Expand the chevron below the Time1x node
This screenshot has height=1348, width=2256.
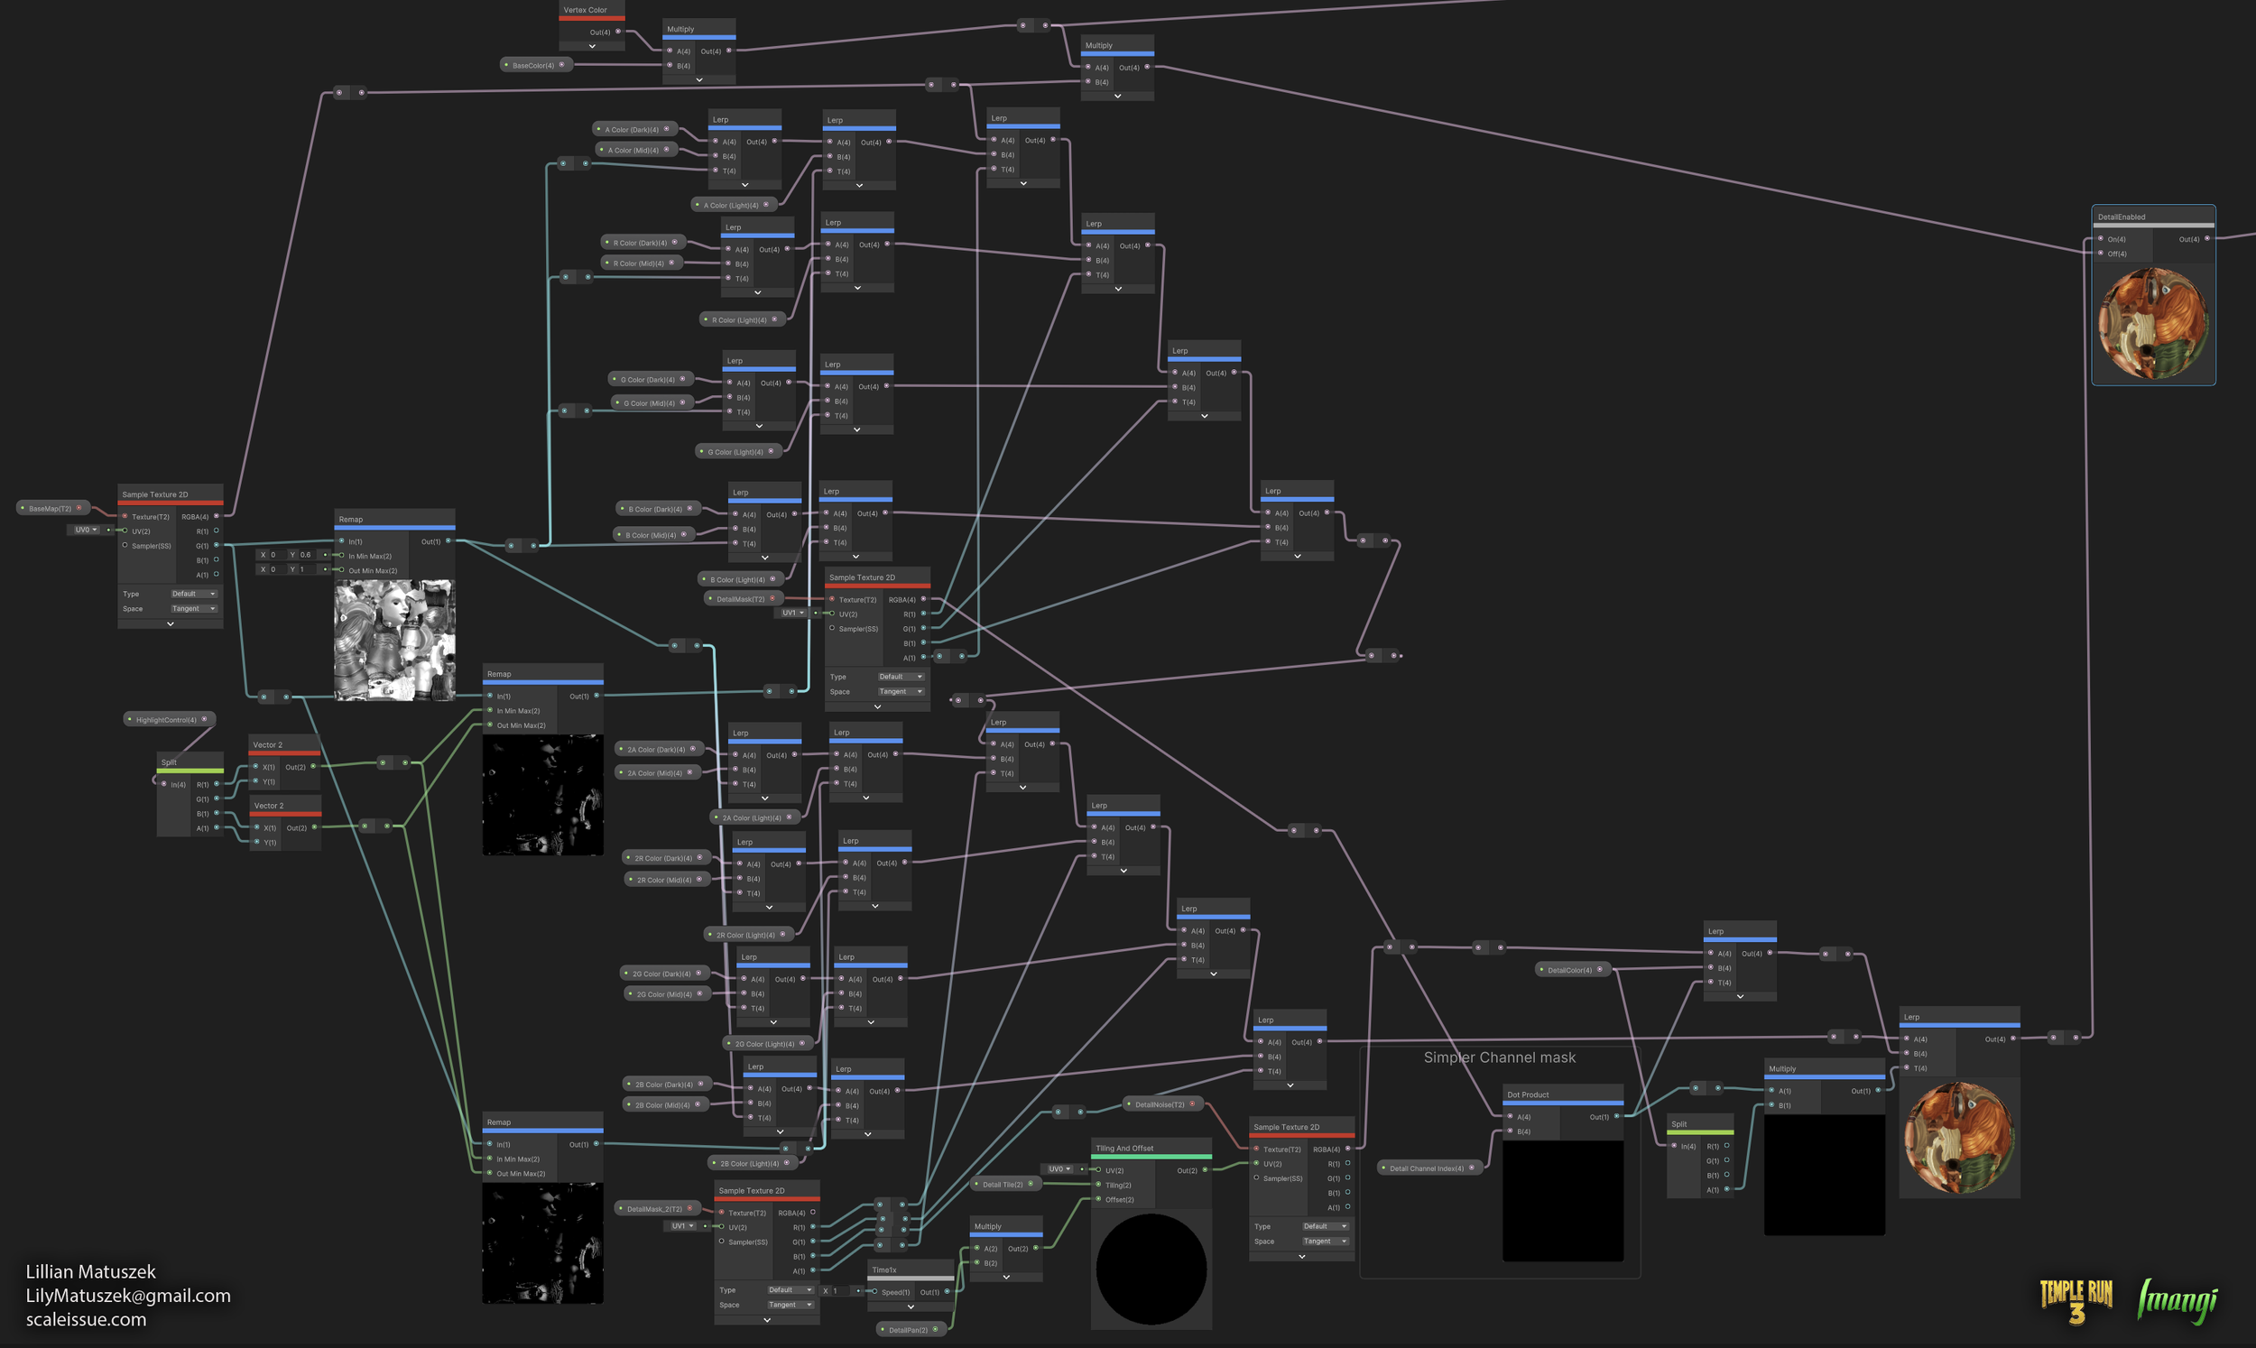(x=911, y=1306)
